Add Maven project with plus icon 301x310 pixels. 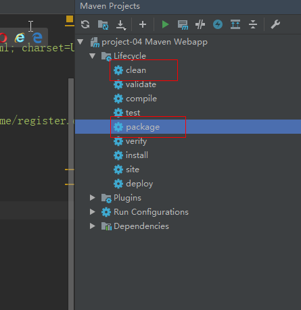pyautogui.click(x=143, y=24)
